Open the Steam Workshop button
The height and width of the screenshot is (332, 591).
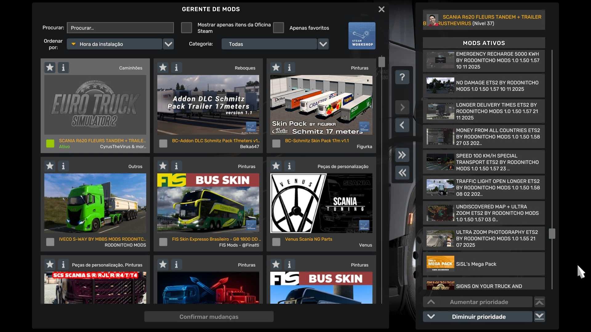(362, 36)
